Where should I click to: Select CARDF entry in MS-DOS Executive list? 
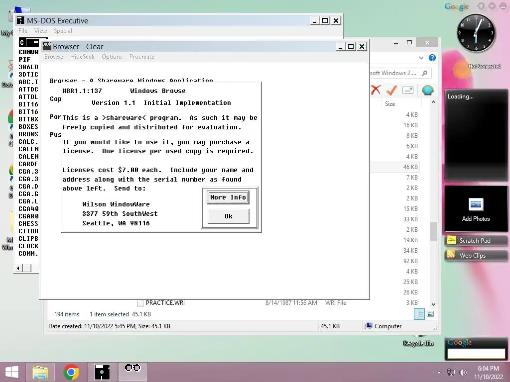click(28, 164)
